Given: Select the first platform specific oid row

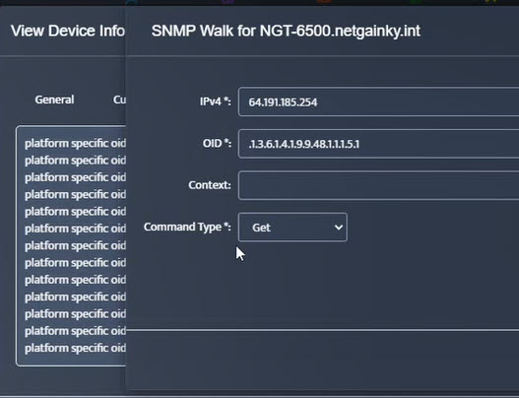Looking at the screenshot, I should 75,144.
